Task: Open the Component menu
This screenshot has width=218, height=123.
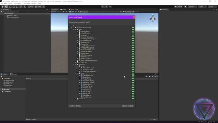Action: (x=26, y=4)
